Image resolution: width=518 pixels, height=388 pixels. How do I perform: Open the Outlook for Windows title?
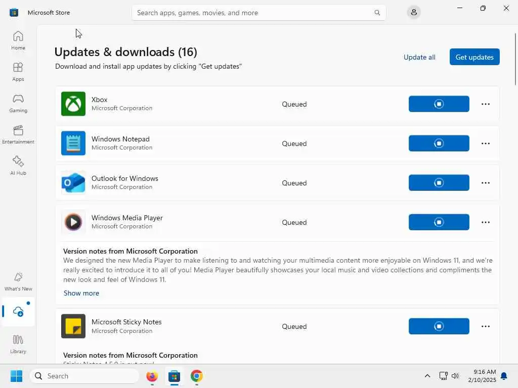coord(125,178)
